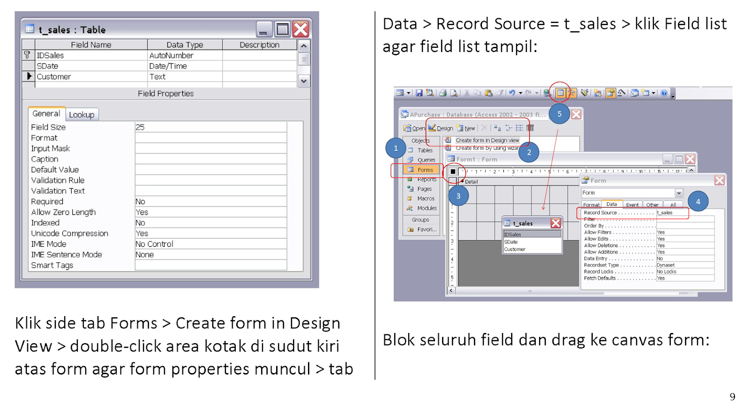Click the Large Icons view icon in database window

(497, 128)
